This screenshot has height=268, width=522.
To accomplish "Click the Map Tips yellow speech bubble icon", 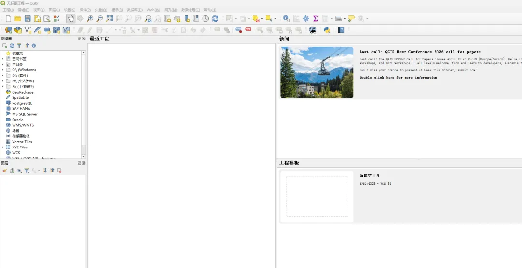I will pos(351,19).
